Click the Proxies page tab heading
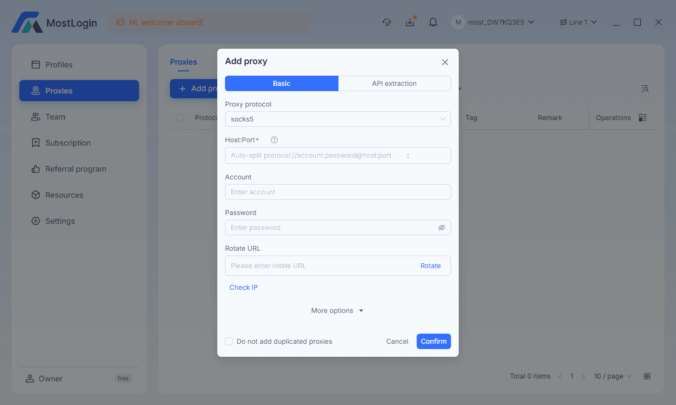This screenshot has height=405, width=676. pos(183,62)
